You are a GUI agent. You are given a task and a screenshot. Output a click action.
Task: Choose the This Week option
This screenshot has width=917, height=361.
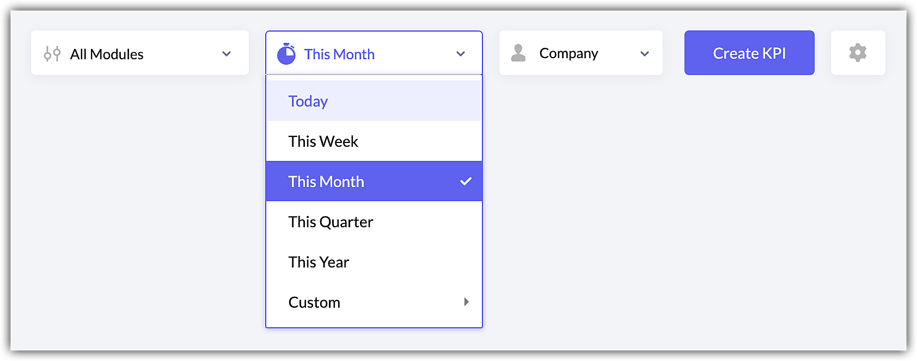323,141
